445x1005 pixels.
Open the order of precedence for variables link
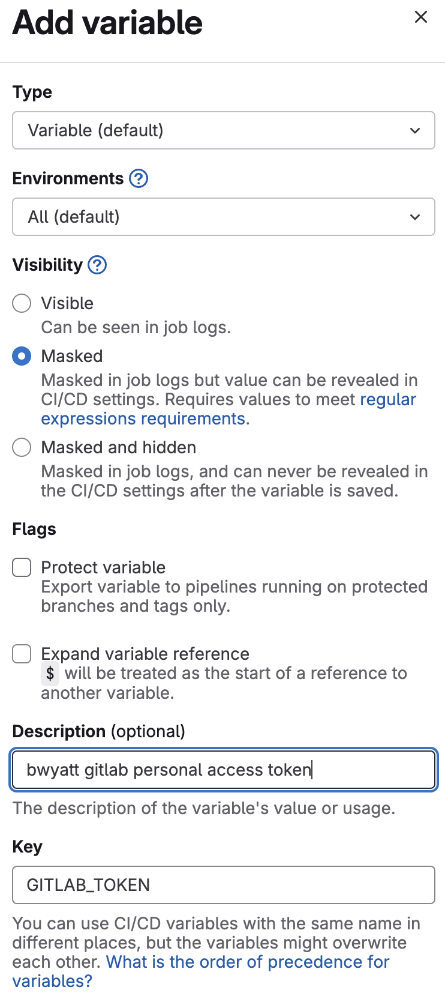(201, 971)
